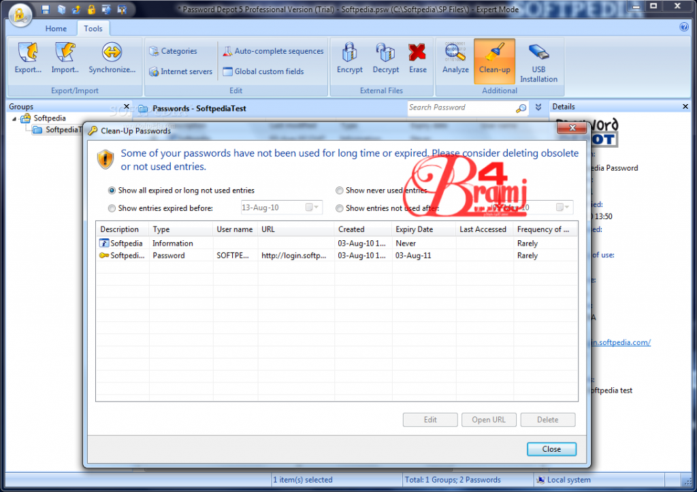Select Show never used entries option
Image resolution: width=697 pixels, height=492 pixels.
[340, 191]
